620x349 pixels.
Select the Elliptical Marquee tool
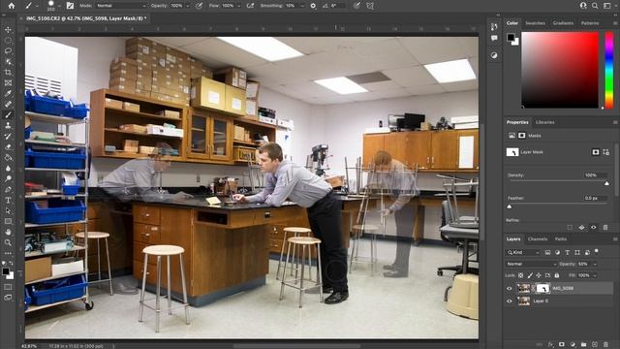pyautogui.click(x=8, y=41)
